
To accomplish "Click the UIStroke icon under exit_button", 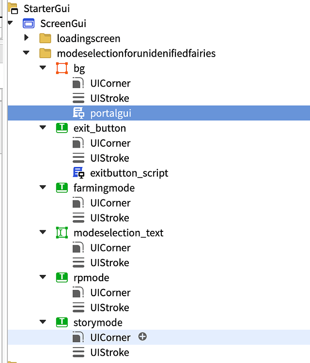I will click(78, 158).
